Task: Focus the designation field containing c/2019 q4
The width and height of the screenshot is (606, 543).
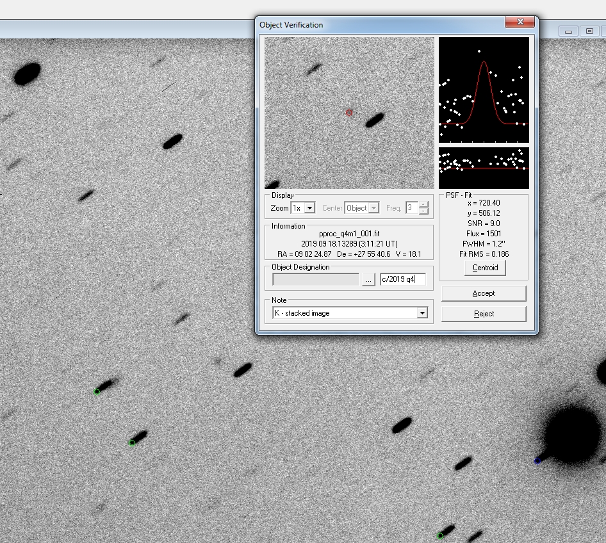Action: 403,279
